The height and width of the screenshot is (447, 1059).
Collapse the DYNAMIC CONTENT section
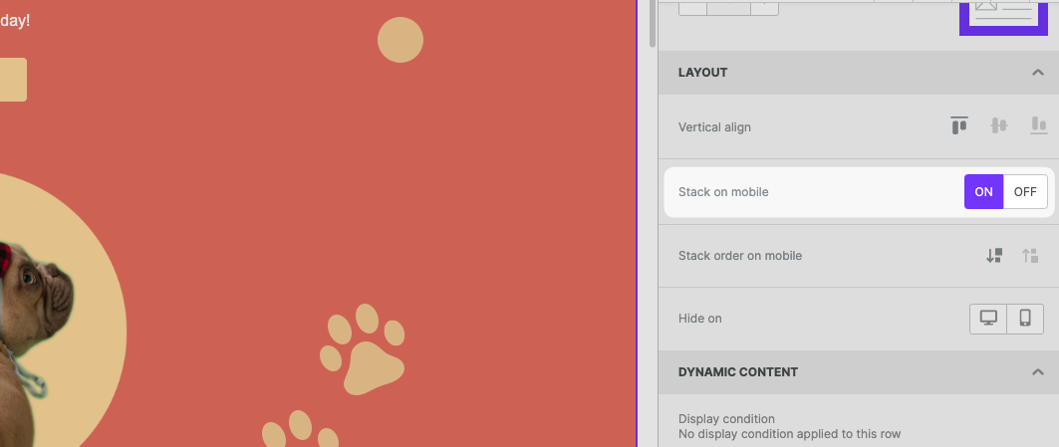coord(1038,372)
